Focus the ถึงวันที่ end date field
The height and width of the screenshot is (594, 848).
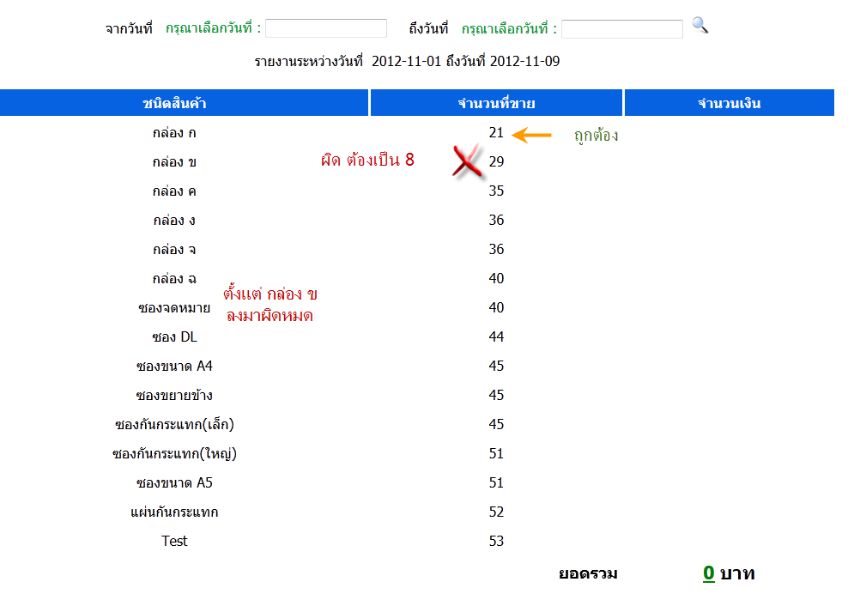[622, 28]
